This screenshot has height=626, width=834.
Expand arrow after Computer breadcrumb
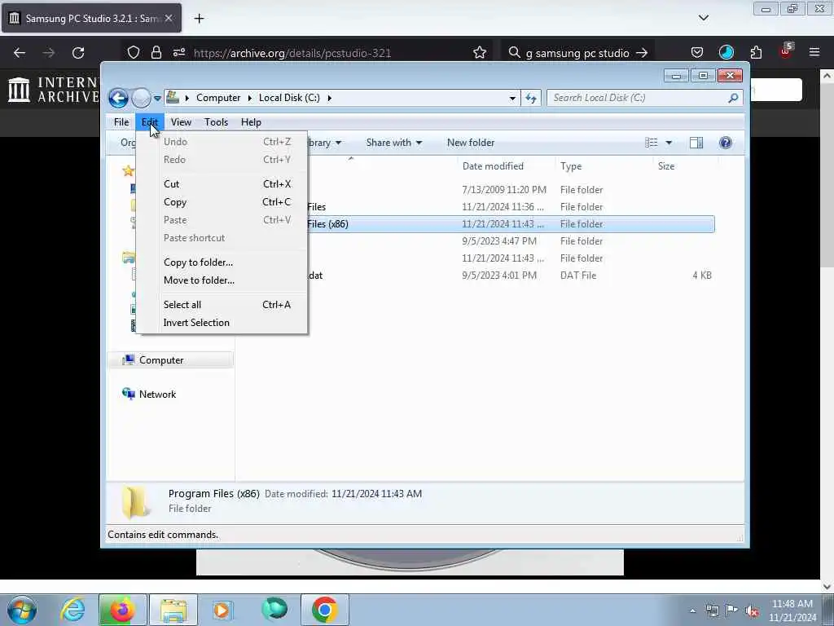[x=250, y=98]
